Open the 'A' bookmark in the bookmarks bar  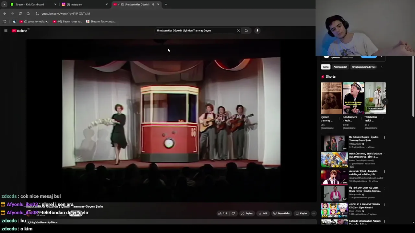(14, 22)
